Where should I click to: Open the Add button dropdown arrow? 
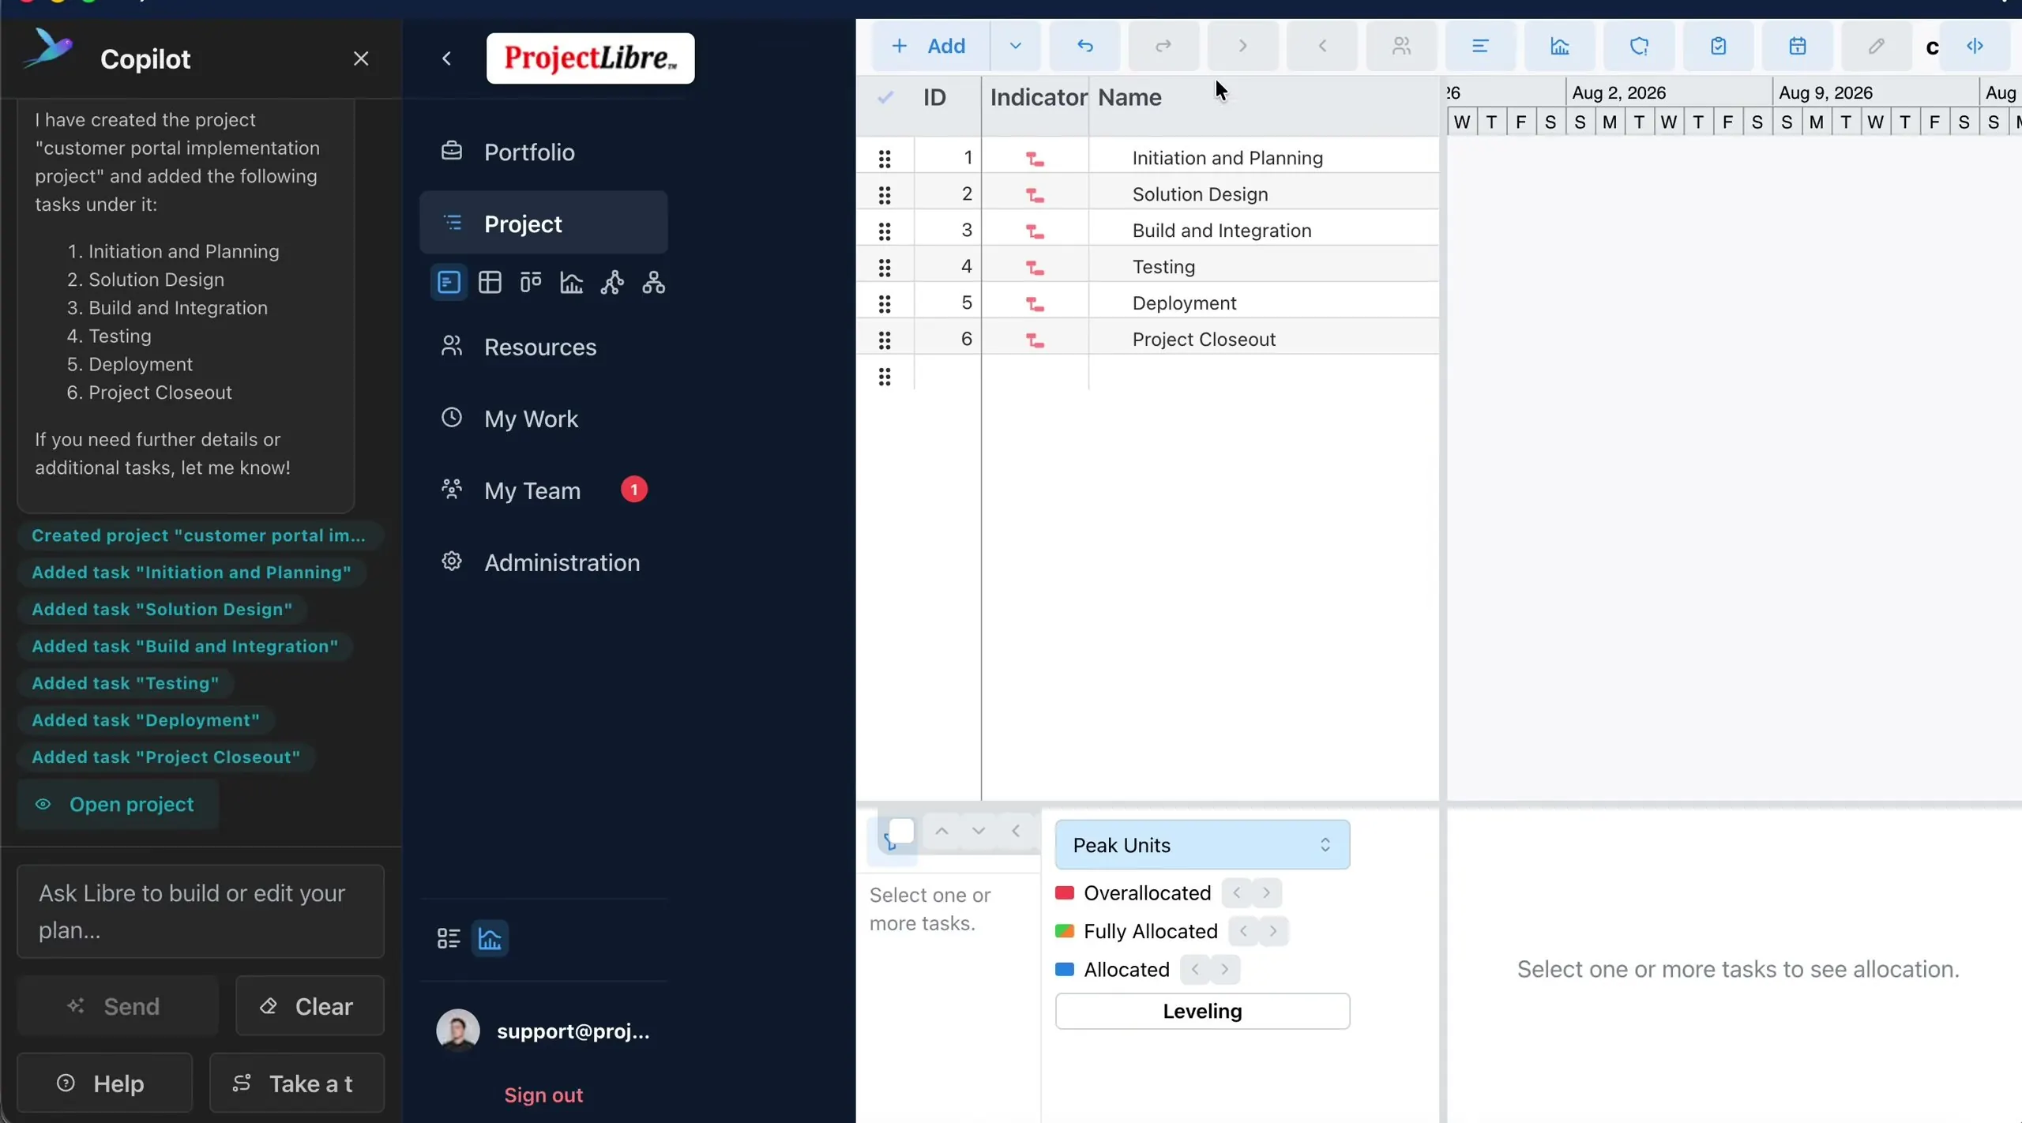[x=1015, y=46]
